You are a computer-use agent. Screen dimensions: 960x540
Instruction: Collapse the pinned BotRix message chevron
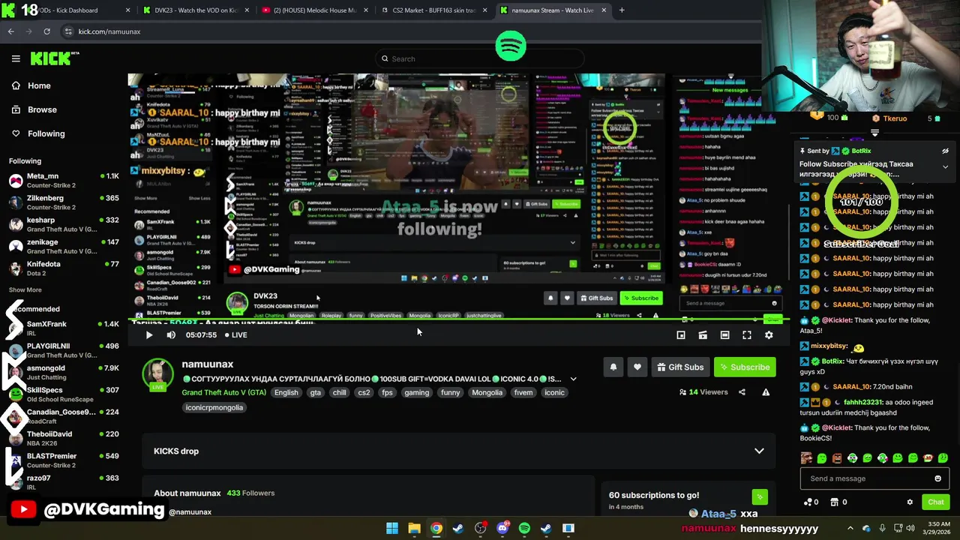(x=945, y=166)
